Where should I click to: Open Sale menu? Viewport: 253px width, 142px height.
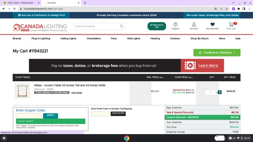[x=238, y=39]
